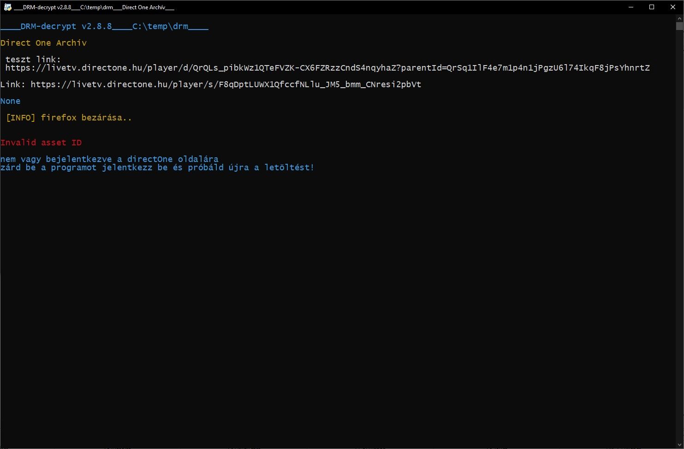Click the scrollbar up arrow
684x449 pixels.
click(679, 18)
